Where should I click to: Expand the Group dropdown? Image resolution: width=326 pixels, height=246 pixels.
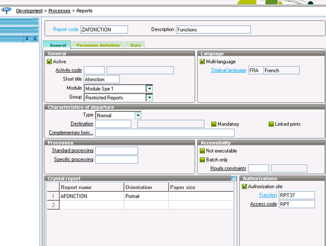click(x=149, y=97)
